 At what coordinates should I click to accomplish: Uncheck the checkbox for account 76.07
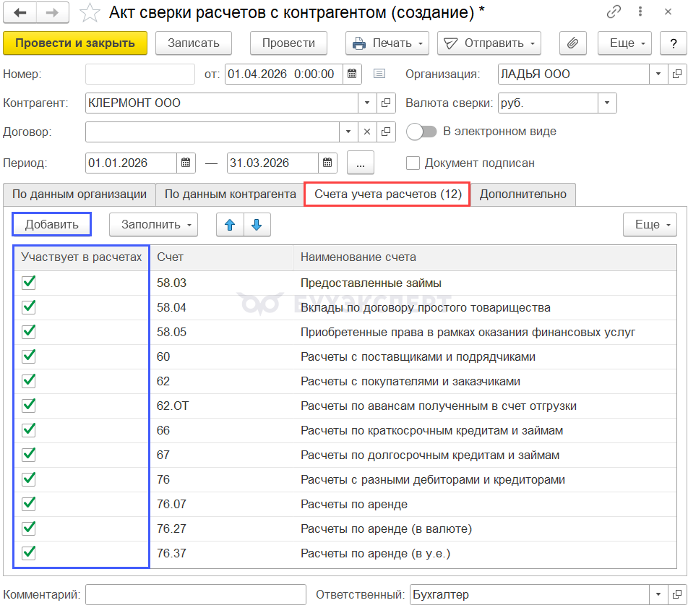pos(29,504)
